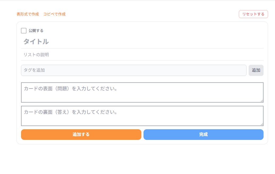275x174 pixels.
Task: Click the front textarea resize grip
Action: coord(262,101)
